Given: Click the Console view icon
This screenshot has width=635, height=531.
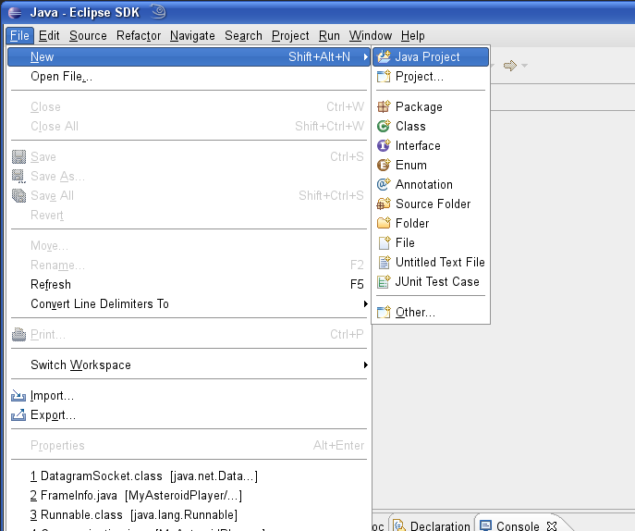Looking at the screenshot, I should pyautogui.click(x=485, y=525).
